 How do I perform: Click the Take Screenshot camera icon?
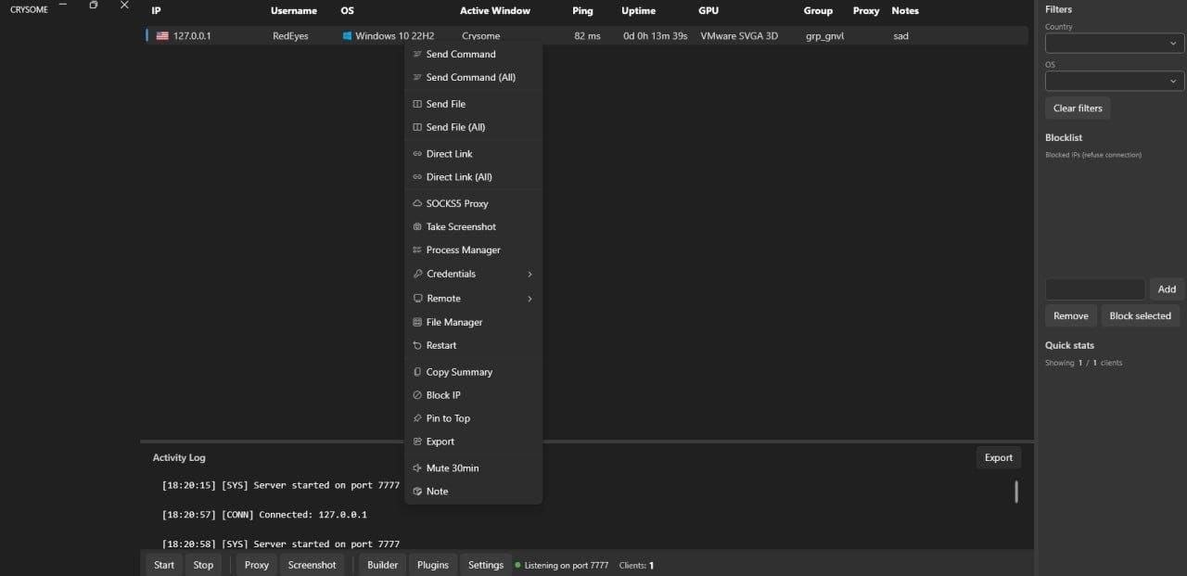(417, 227)
